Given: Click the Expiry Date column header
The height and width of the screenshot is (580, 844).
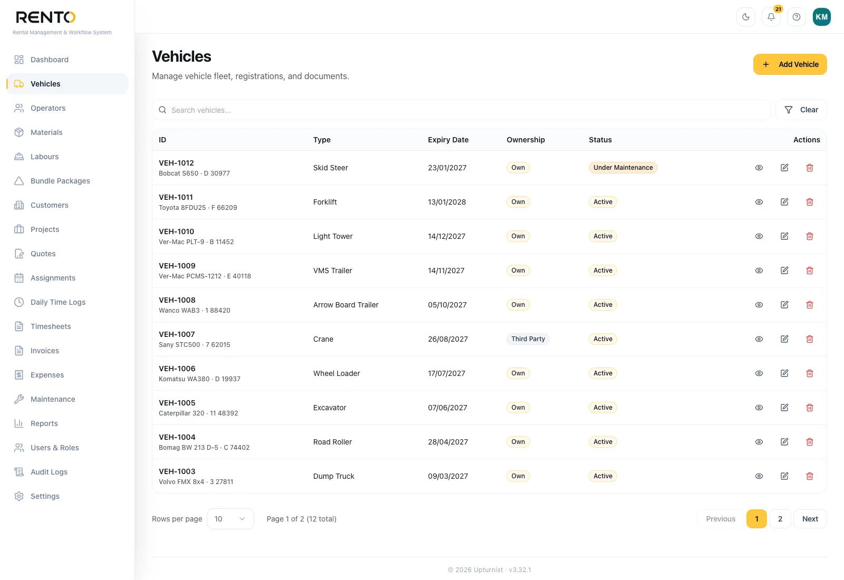Looking at the screenshot, I should click(448, 140).
